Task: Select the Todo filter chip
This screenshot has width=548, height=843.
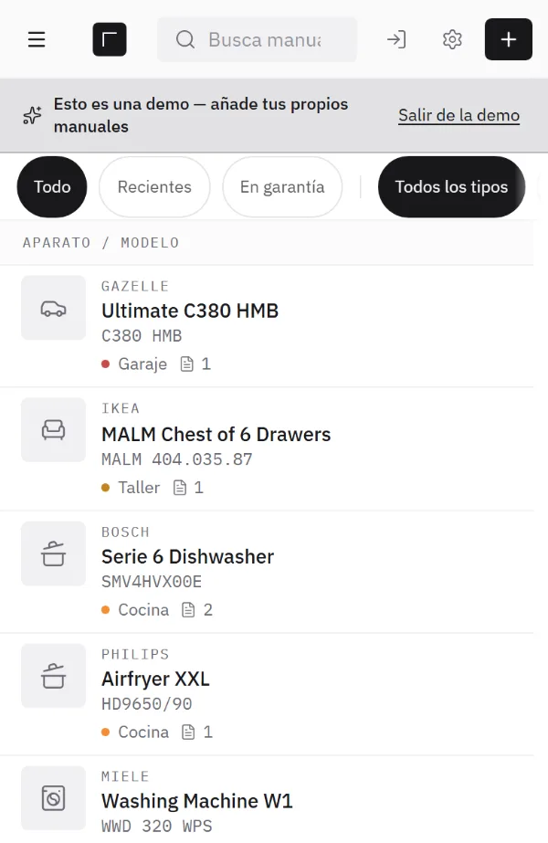Action: (52, 186)
